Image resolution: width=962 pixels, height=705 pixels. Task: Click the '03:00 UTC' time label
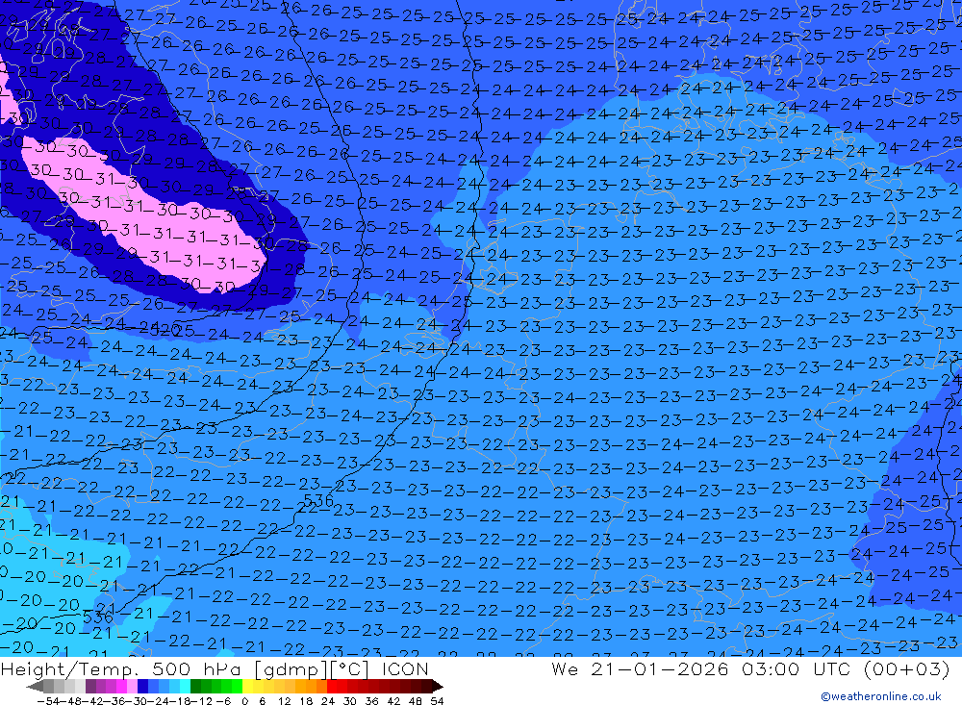[798, 668]
